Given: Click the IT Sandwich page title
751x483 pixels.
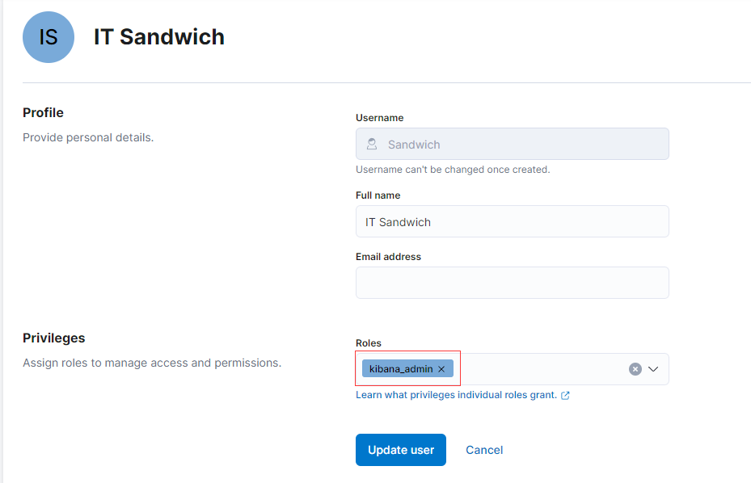Looking at the screenshot, I should click(x=159, y=37).
